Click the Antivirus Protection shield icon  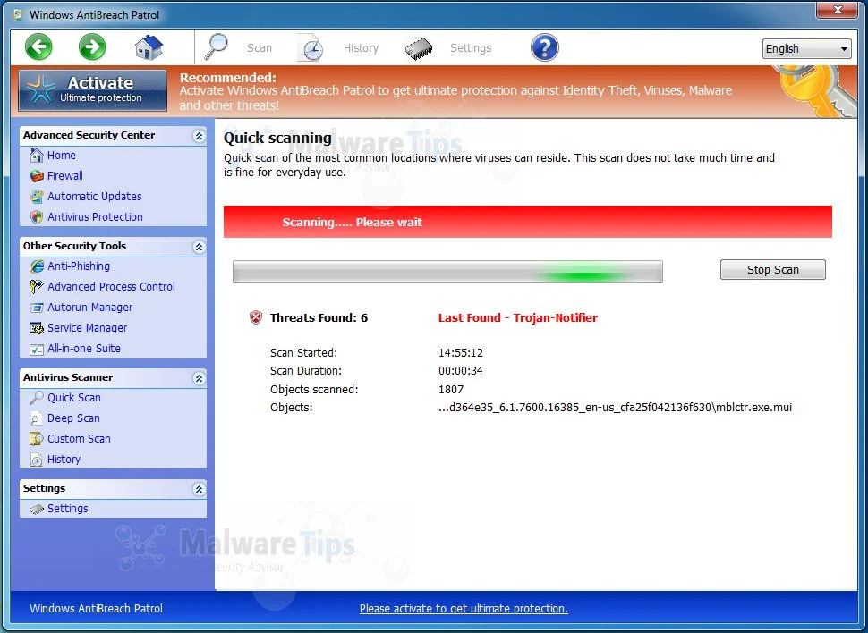(x=37, y=217)
